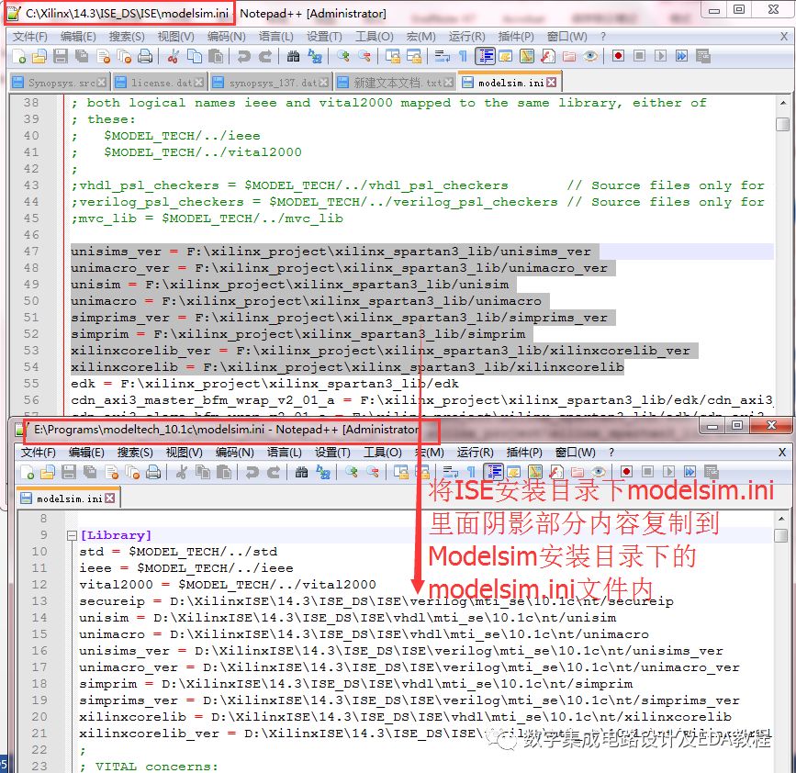Click upper window vertical scrollbar thumb
796x773 pixels.
point(783,124)
